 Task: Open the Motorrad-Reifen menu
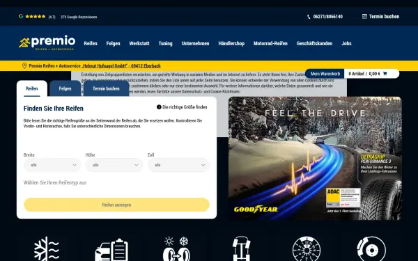click(x=270, y=43)
